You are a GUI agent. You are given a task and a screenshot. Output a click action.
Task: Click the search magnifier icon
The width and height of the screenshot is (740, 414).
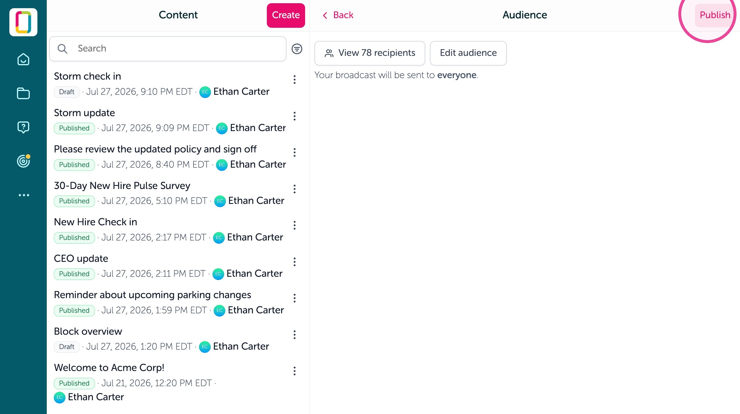(63, 49)
